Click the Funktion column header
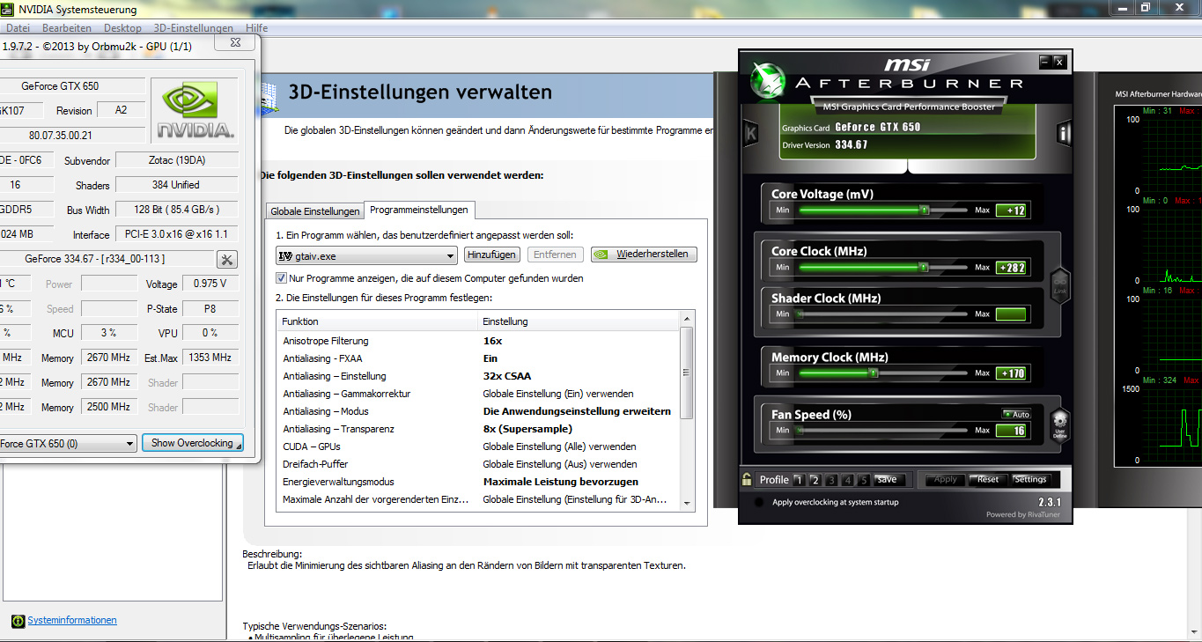This screenshot has width=1202, height=642. tap(377, 321)
